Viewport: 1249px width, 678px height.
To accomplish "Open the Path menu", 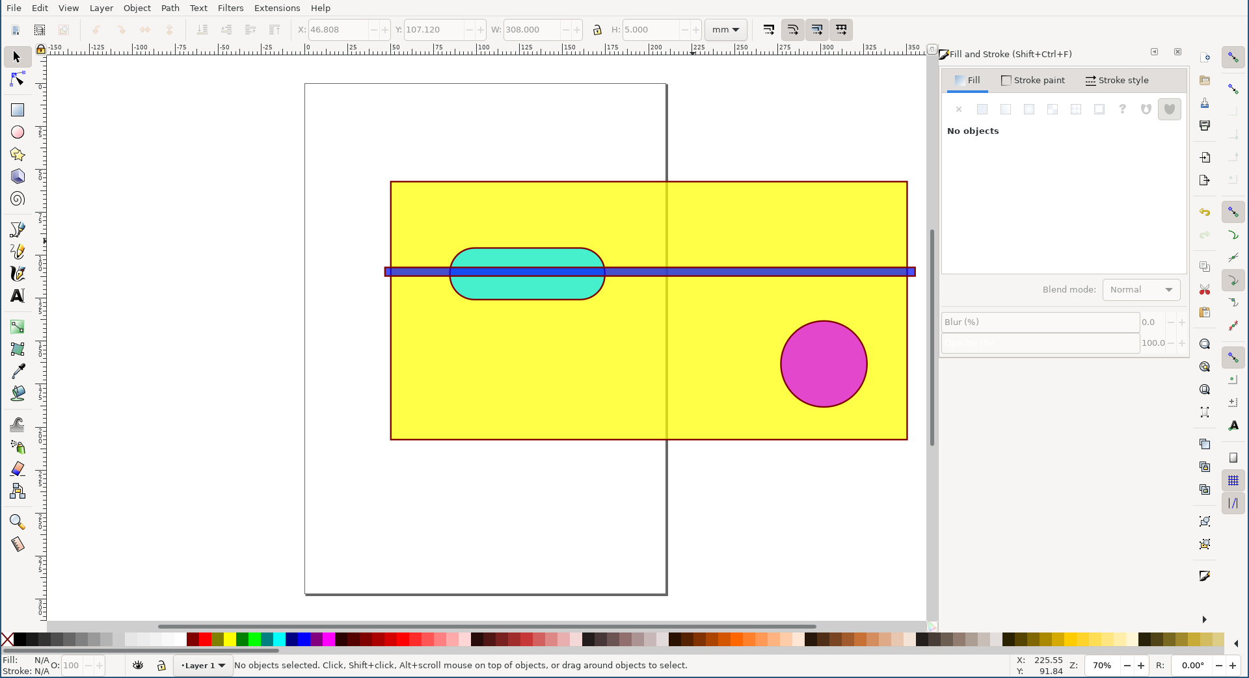I will click(x=170, y=8).
